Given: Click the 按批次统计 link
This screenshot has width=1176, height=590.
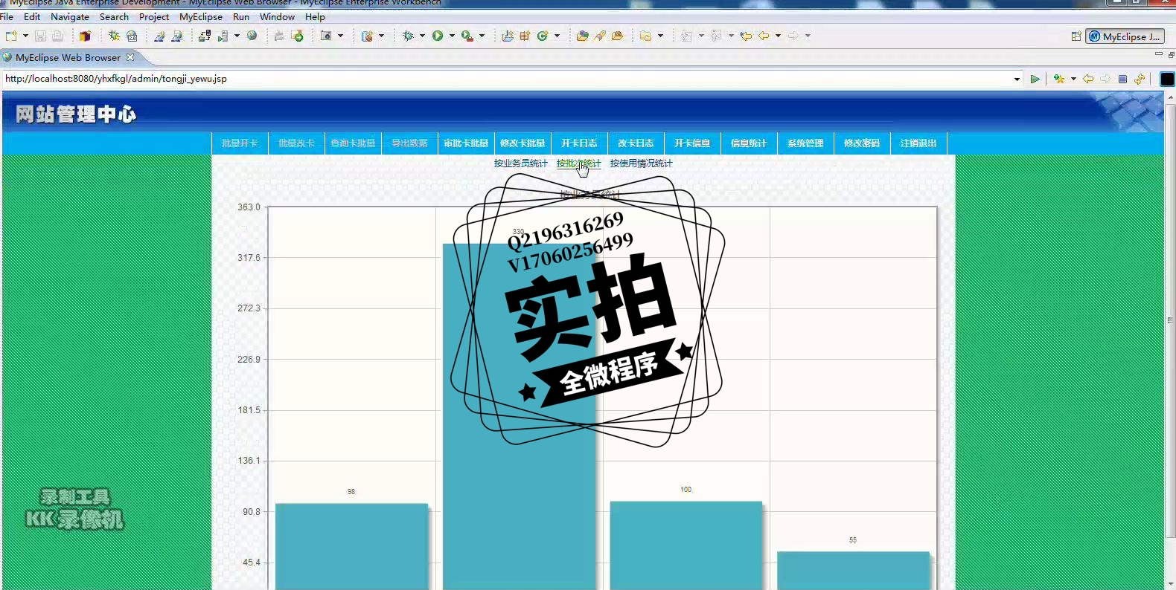Looking at the screenshot, I should click(x=578, y=163).
